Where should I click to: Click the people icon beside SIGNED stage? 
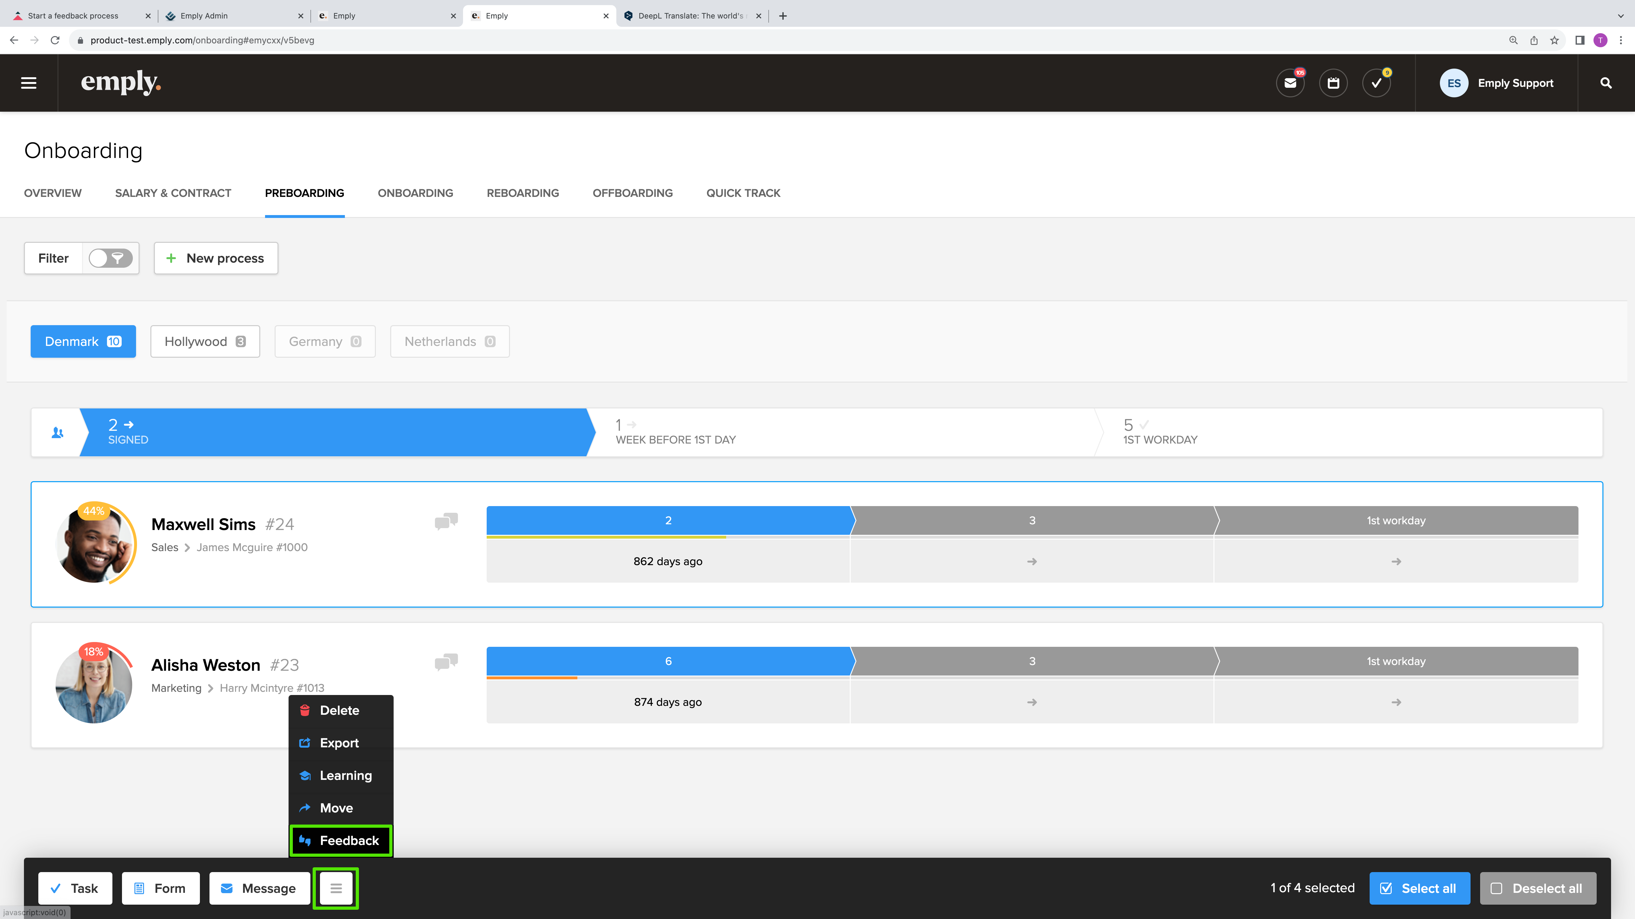point(57,433)
